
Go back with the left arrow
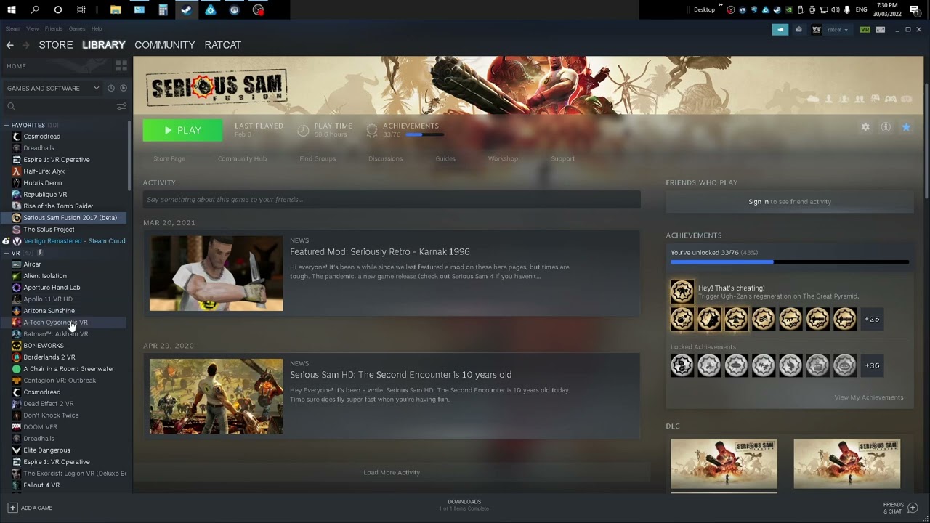pyautogui.click(x=9, y=45)
